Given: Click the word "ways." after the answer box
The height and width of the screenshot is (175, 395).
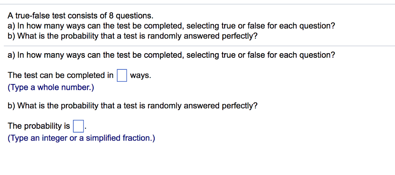Looking at the screenshot, I should (140, 75).
